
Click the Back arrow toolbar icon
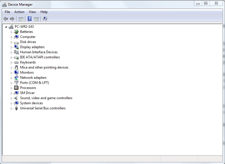point(6,19)
